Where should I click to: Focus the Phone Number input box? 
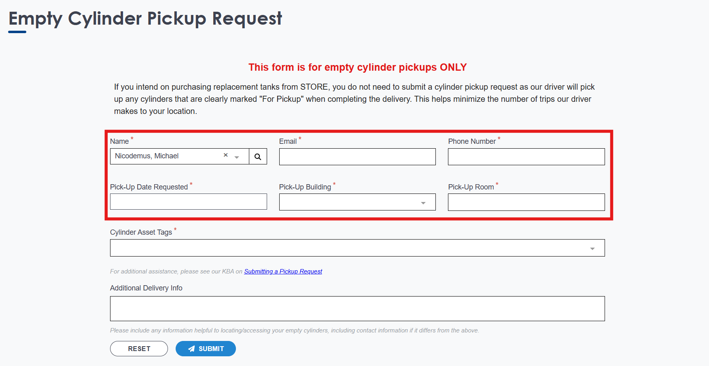click(x=526, y=157)
